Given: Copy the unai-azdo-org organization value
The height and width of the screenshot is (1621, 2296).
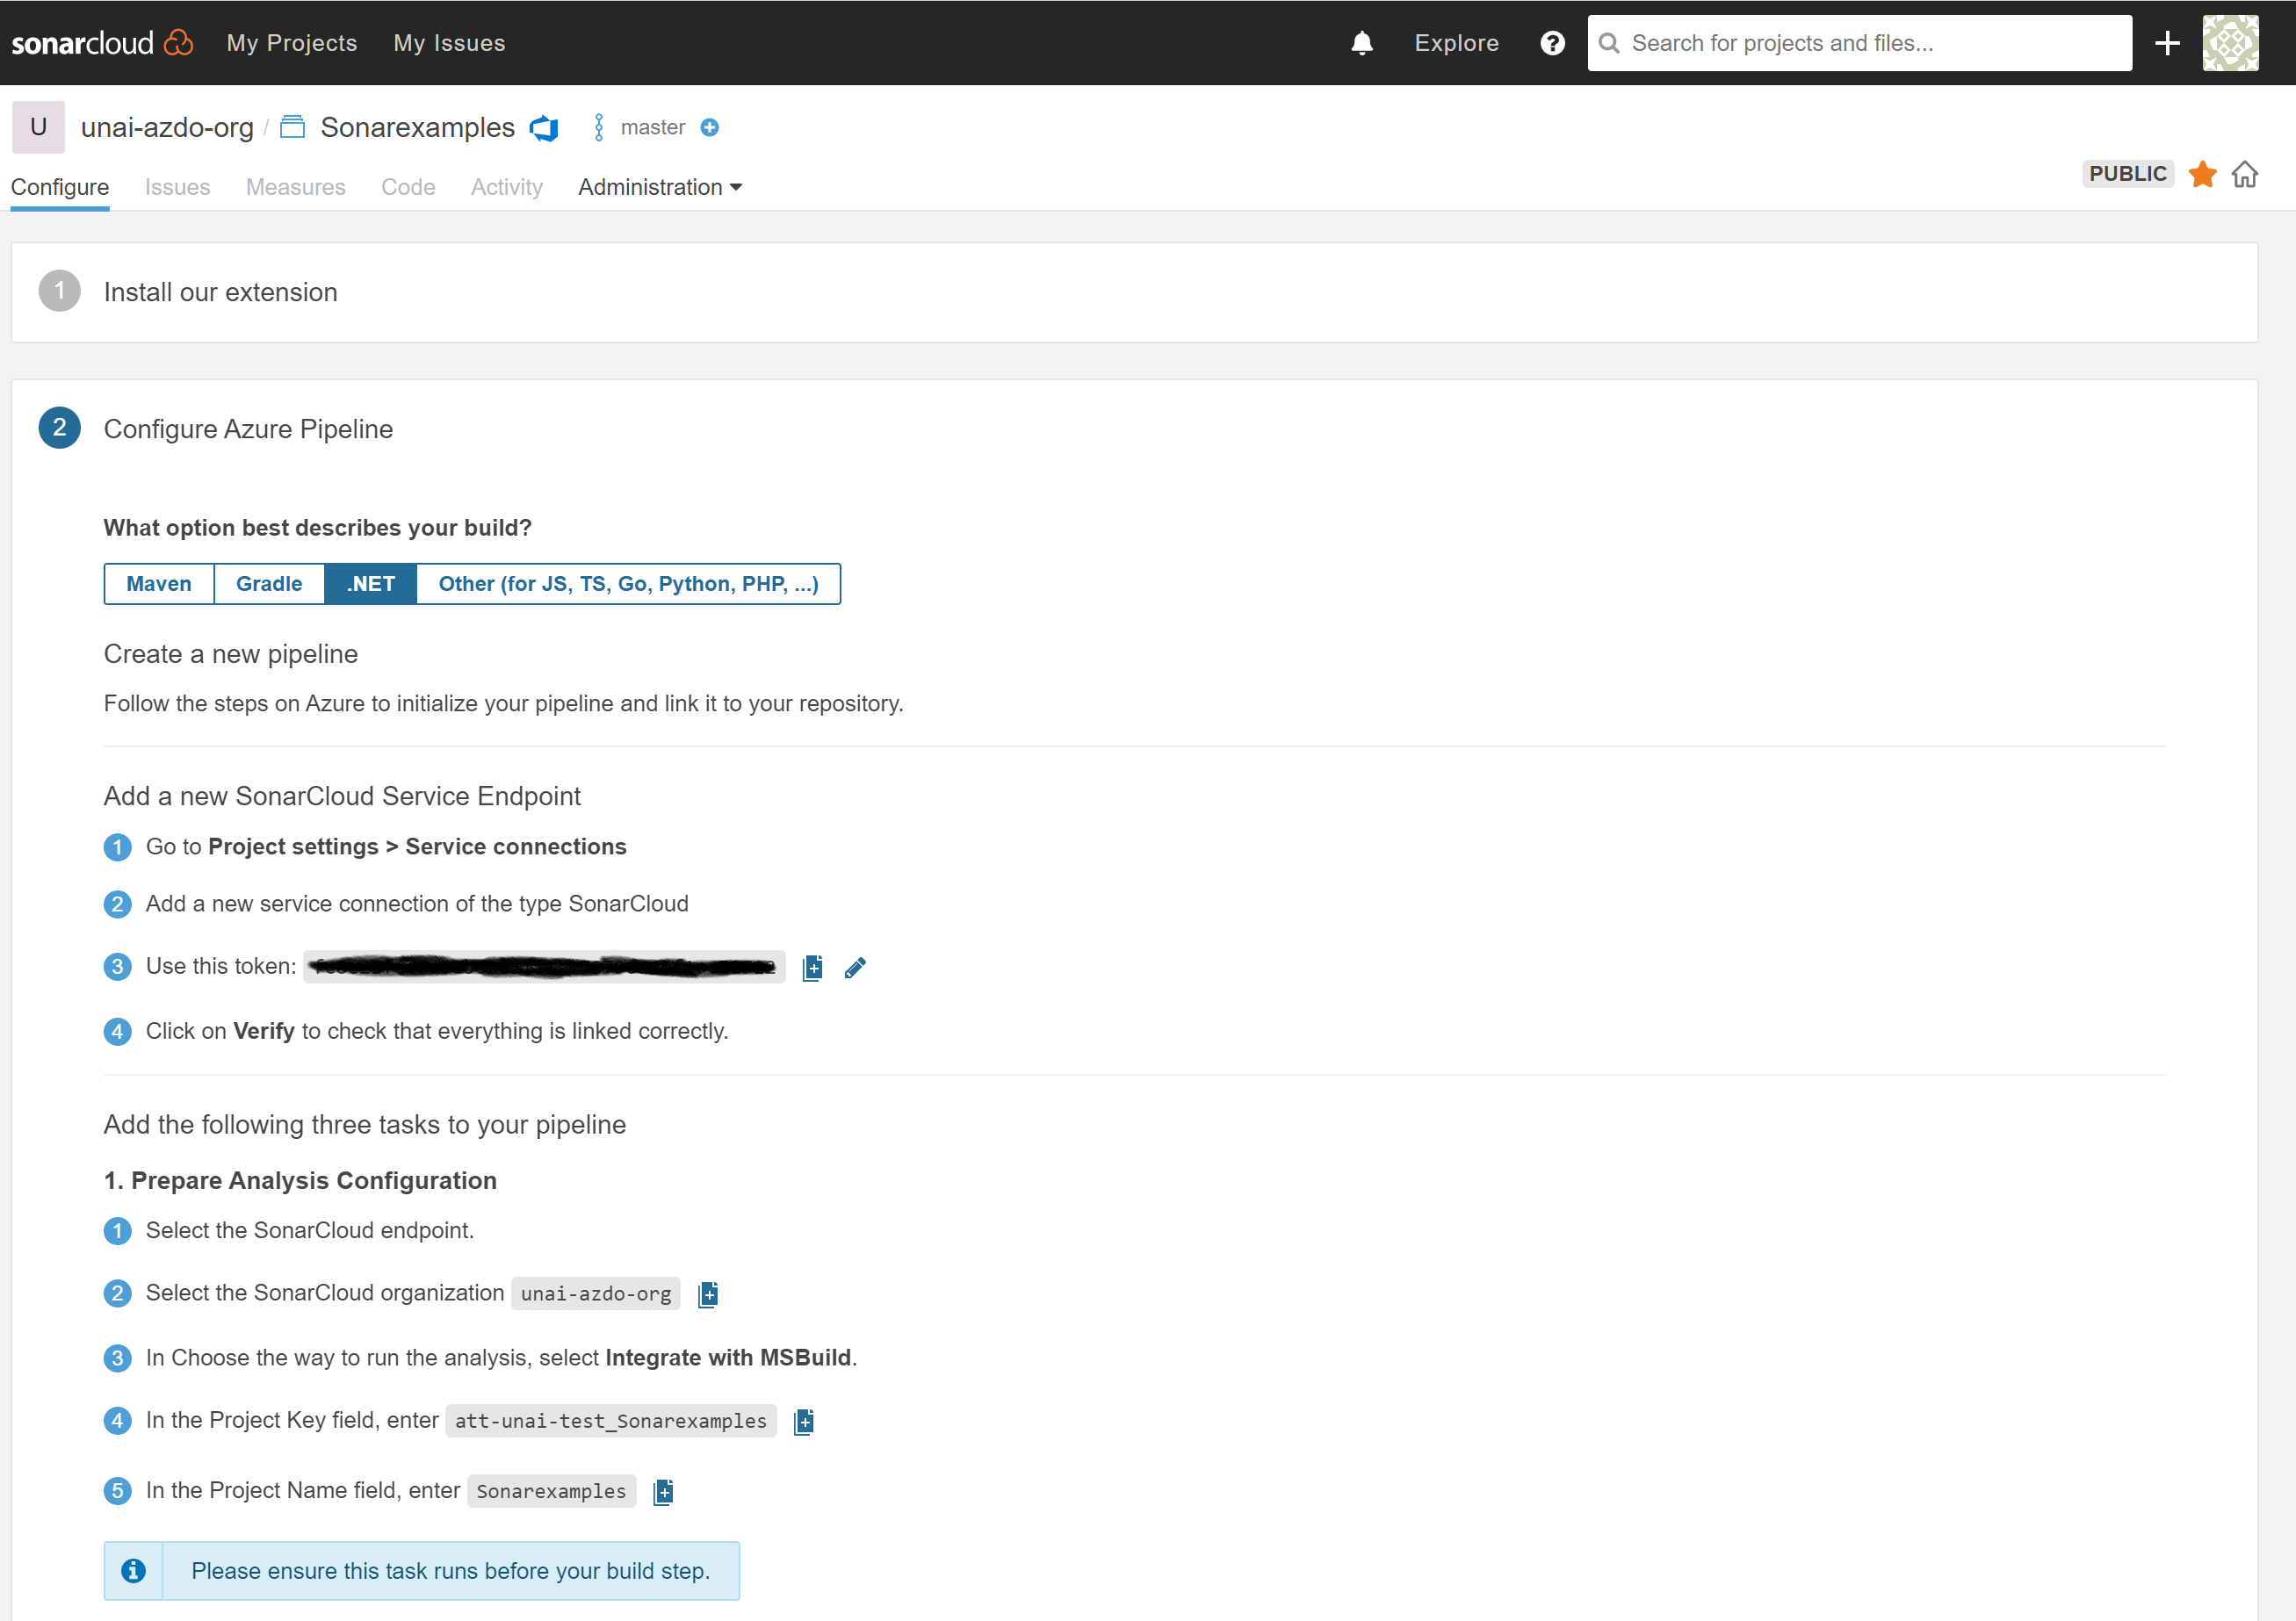Looking at the screenshot, I should [707, 1294].
